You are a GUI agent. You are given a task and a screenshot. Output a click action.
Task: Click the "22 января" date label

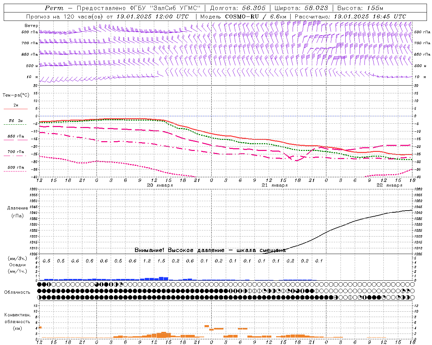pyautogui.click(x=389, y=185)
